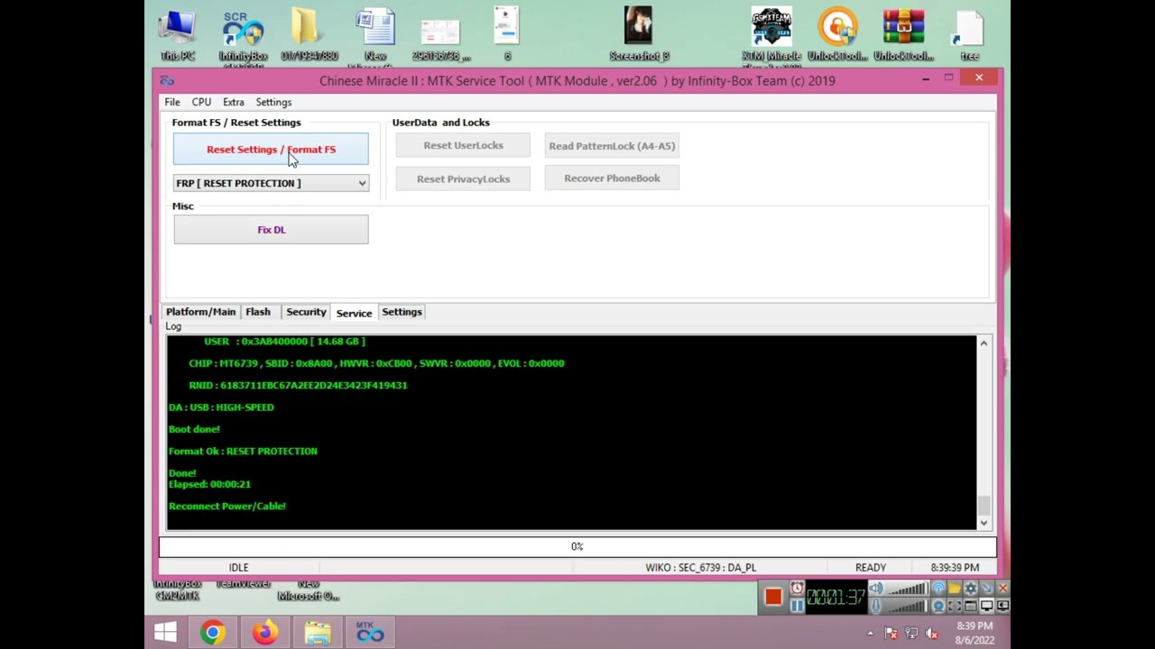1155x649 pixels.
Task: Adjust recorder speaker volume bar
Action: point(908,588)
